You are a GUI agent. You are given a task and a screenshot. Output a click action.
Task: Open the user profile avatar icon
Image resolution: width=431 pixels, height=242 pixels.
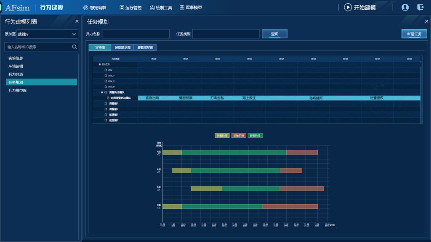click(x=405, y=7)
